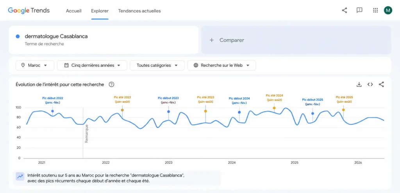Click the Pic été 2024 annotation label
The height and width of the screenshot is (193, 400).
(274, 98)
